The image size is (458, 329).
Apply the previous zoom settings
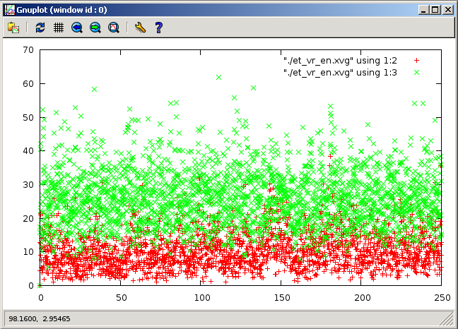click(77, 28)
